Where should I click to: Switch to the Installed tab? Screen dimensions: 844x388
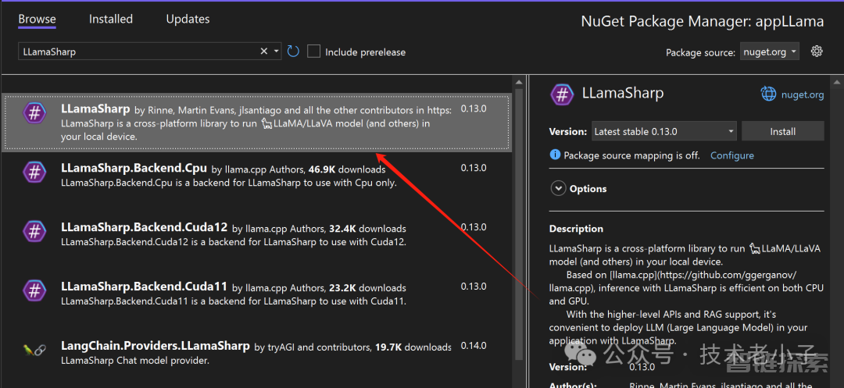coord(111,19)
